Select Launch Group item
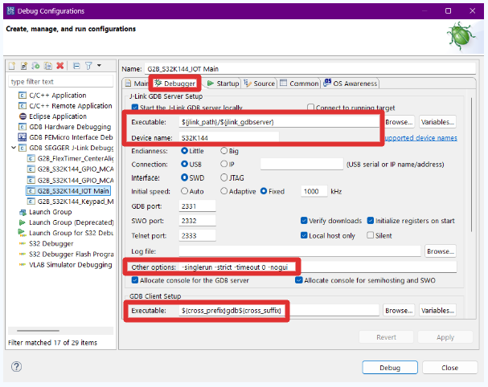Image resolution: width=488 pixels, height=387 pixels. (50, 212)
